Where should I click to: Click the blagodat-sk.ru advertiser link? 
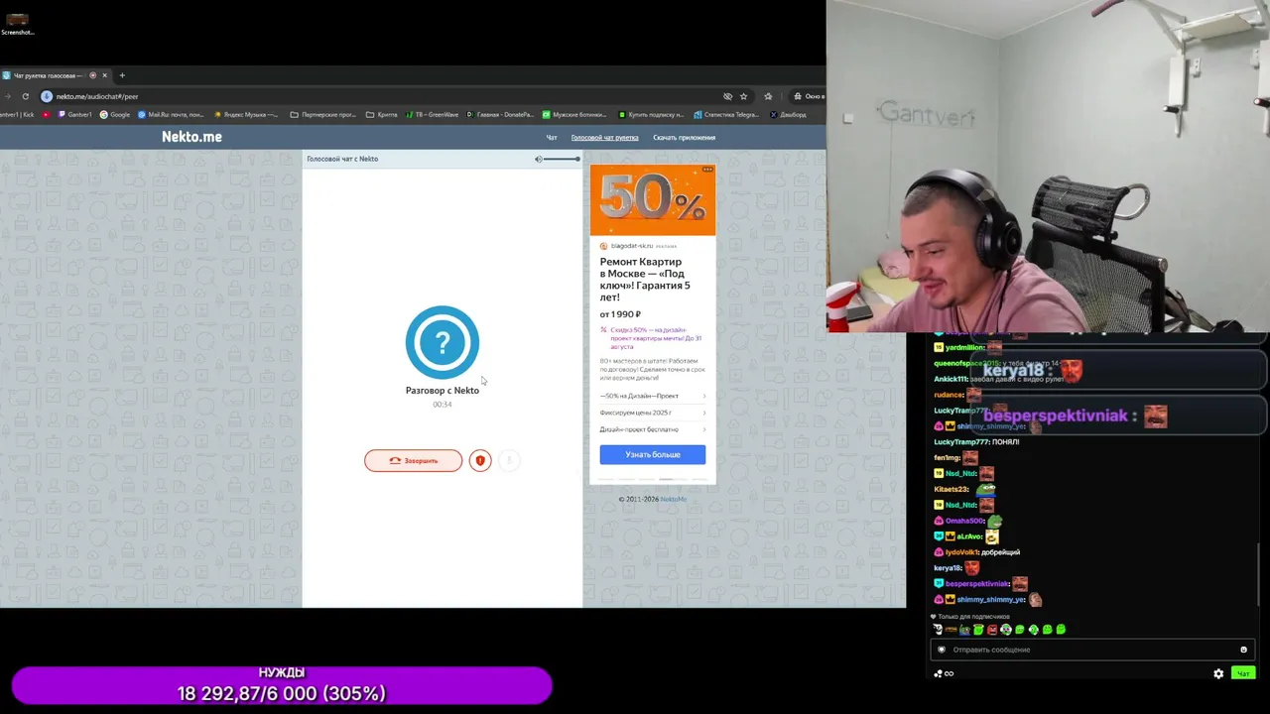pos(631,246)
